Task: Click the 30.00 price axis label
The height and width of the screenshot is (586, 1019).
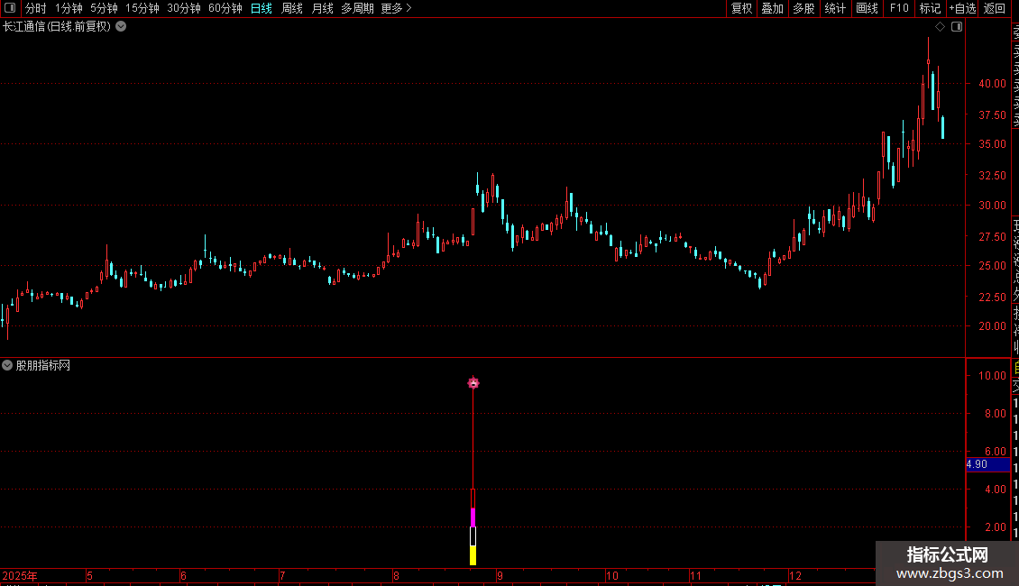Action: (x=992, y=206)
